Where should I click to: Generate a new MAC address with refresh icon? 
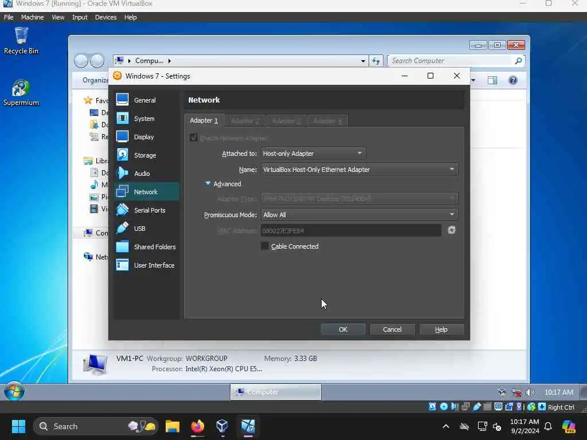click(x=452, y=230)
